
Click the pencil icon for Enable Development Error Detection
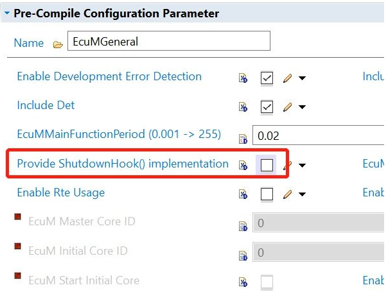click(x=287, y=78)
